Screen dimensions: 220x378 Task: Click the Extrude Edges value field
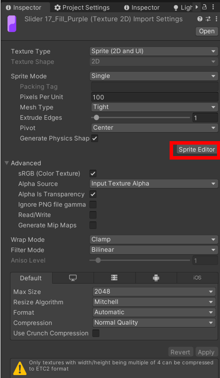[206, 118]
